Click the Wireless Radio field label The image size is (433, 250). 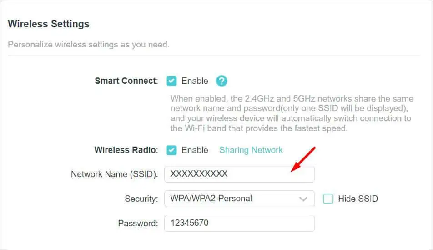pos(126,150)
